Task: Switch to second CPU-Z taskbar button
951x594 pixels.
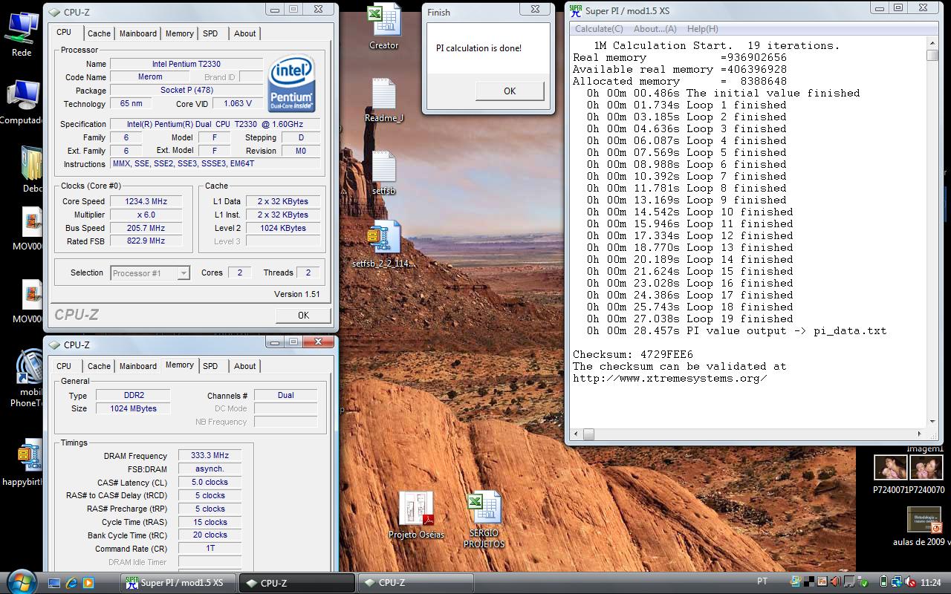Action: [415, 583]
